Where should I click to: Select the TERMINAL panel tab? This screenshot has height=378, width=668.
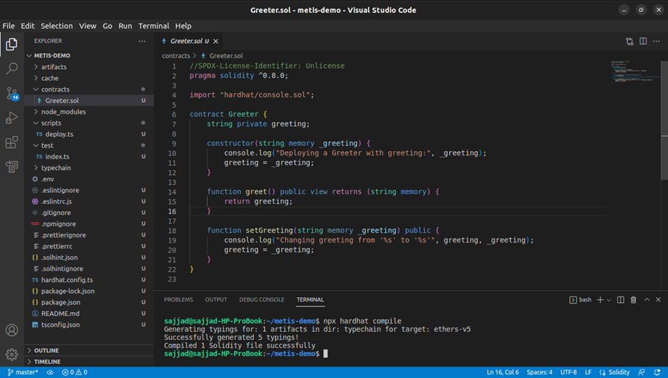click(310, 300)
